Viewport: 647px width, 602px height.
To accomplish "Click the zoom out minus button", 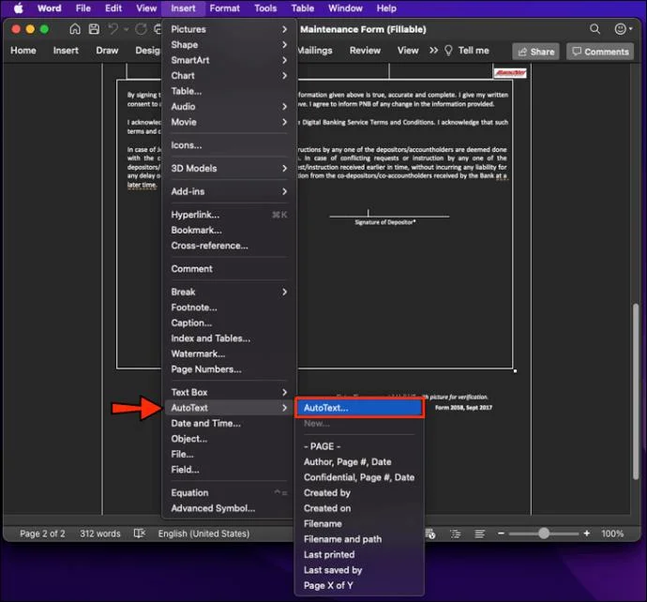I will [x=501, y=534].
